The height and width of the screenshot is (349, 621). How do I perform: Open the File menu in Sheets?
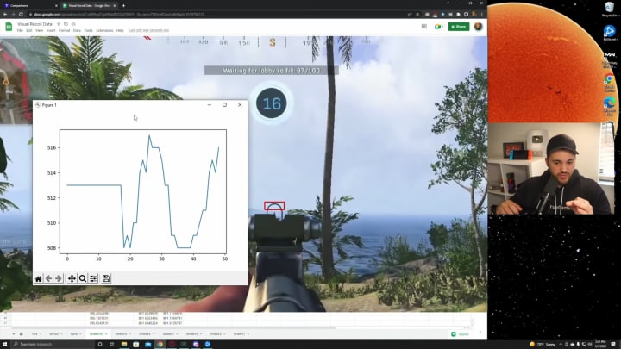click(20, 30)
